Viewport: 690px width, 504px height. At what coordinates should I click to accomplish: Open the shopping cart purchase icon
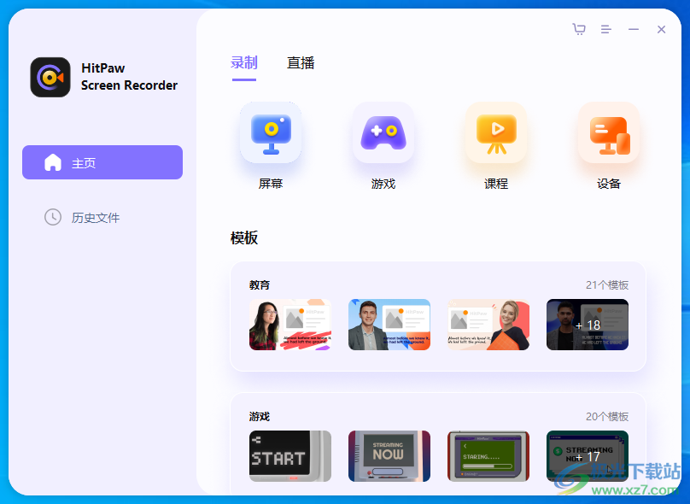tap(579, 28)
